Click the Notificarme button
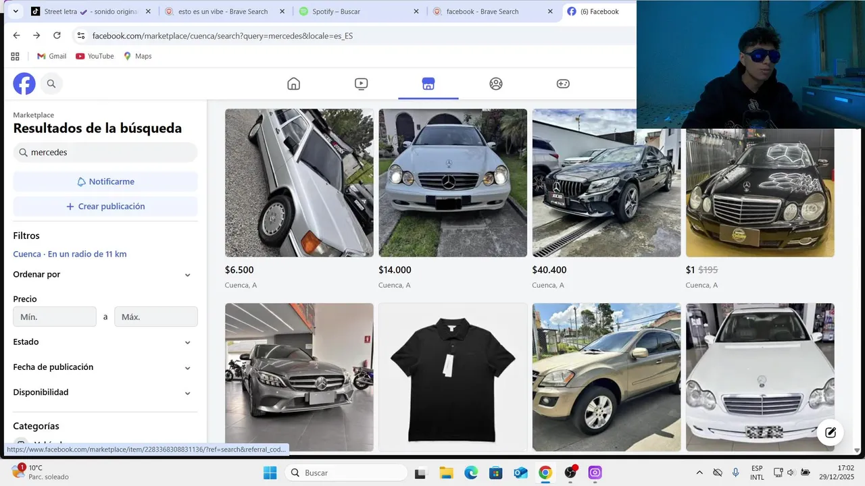This screenshot has height=486, width=865. [105, 182]
